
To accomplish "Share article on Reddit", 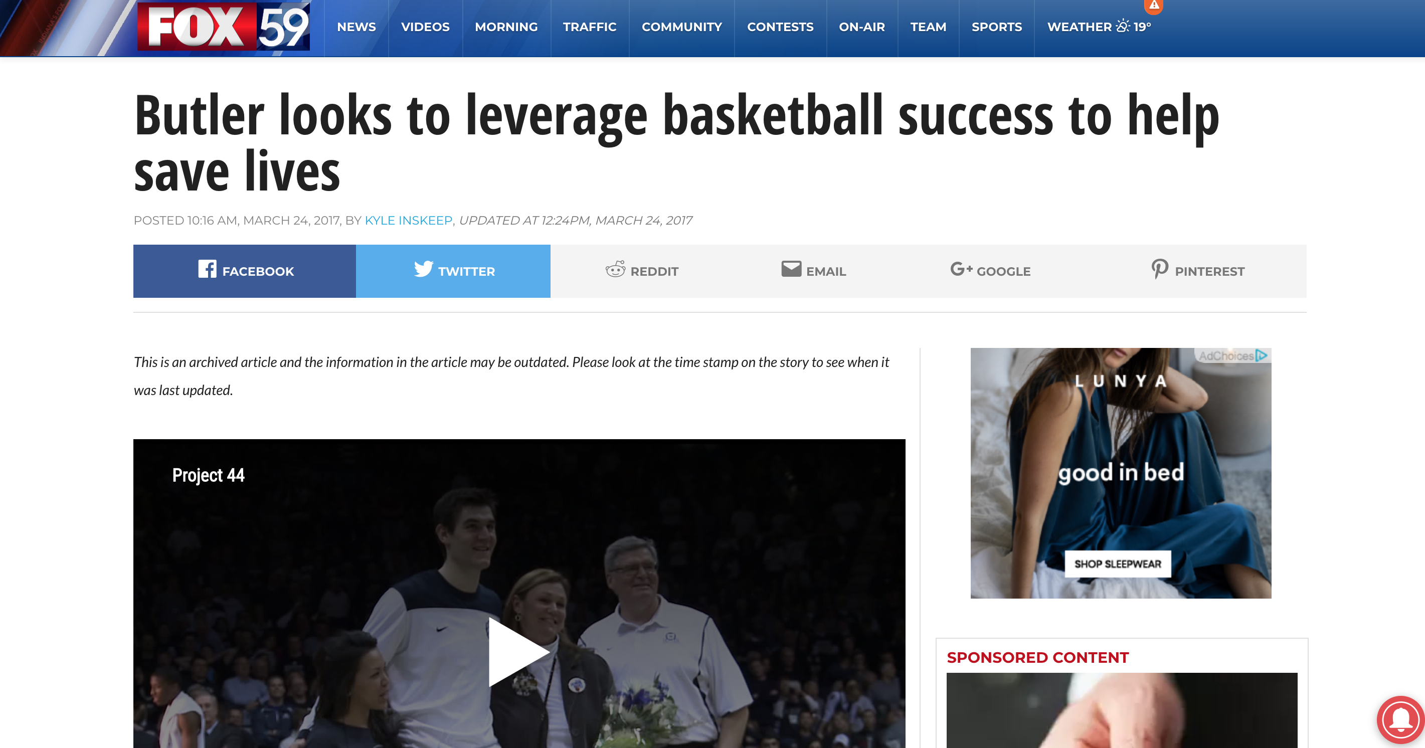I will [642, 271].
